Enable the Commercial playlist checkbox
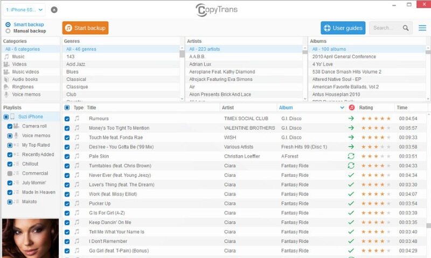This screenshot has height=258, width=431. coord(10,173)
